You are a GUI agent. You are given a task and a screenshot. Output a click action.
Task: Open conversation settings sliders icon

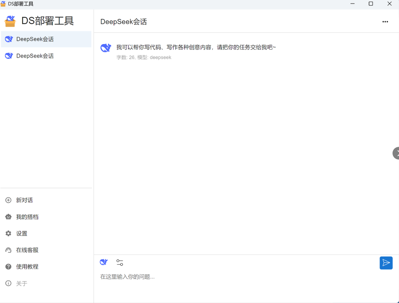click(119, 262)
